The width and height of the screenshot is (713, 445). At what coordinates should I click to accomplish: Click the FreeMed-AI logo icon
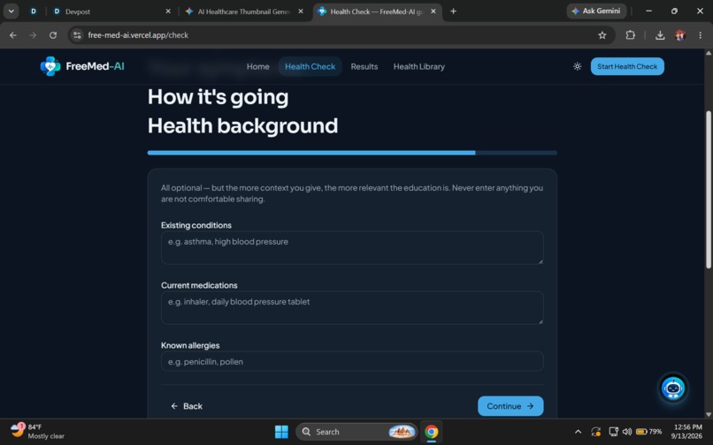coord(50,66)
